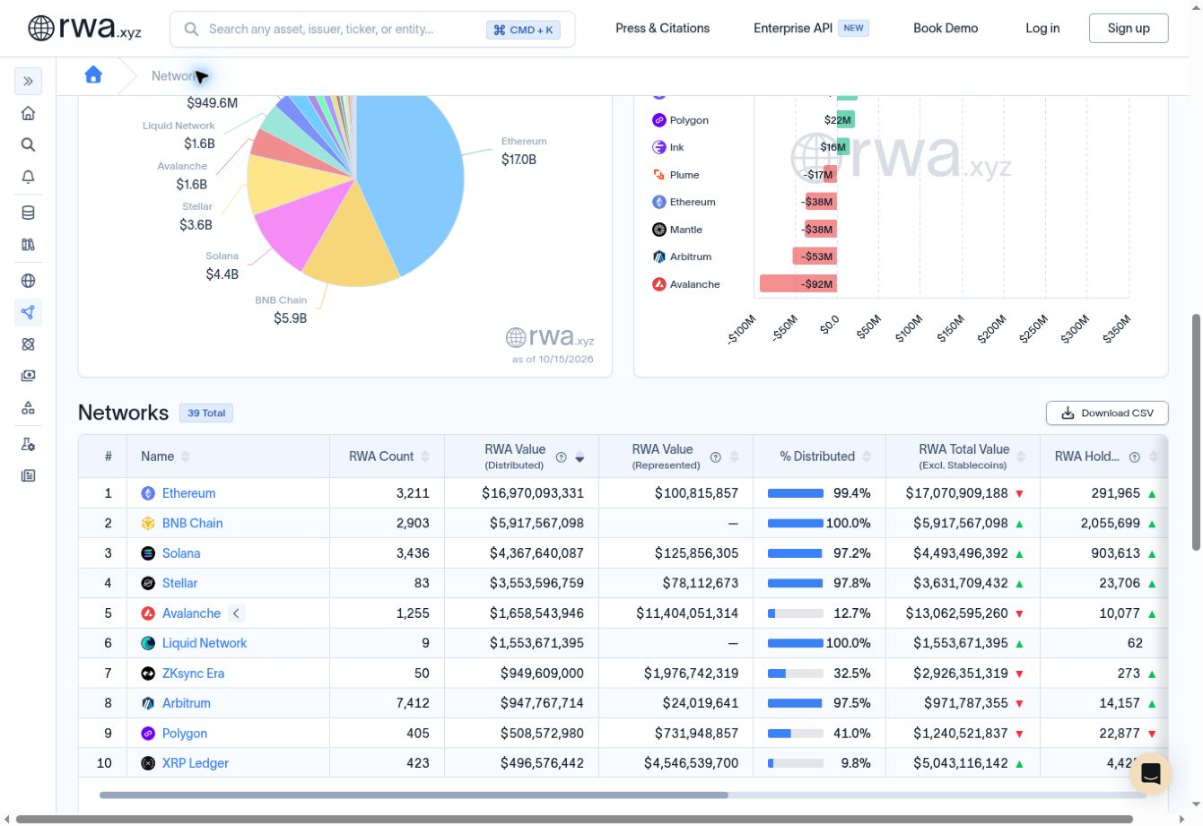Expand the left sidebar with double-chevron
Screen dimensions: 1203x826
coord(28,81)
